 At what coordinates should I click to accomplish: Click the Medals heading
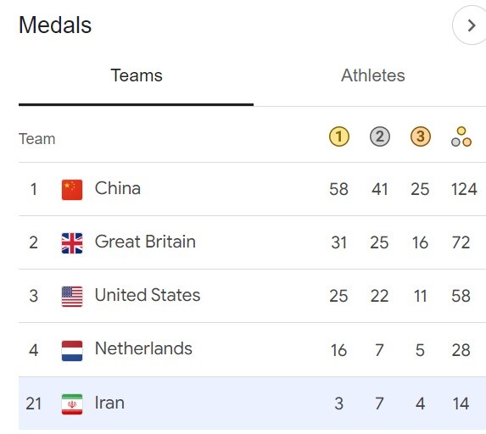click(x=55, y=25)
